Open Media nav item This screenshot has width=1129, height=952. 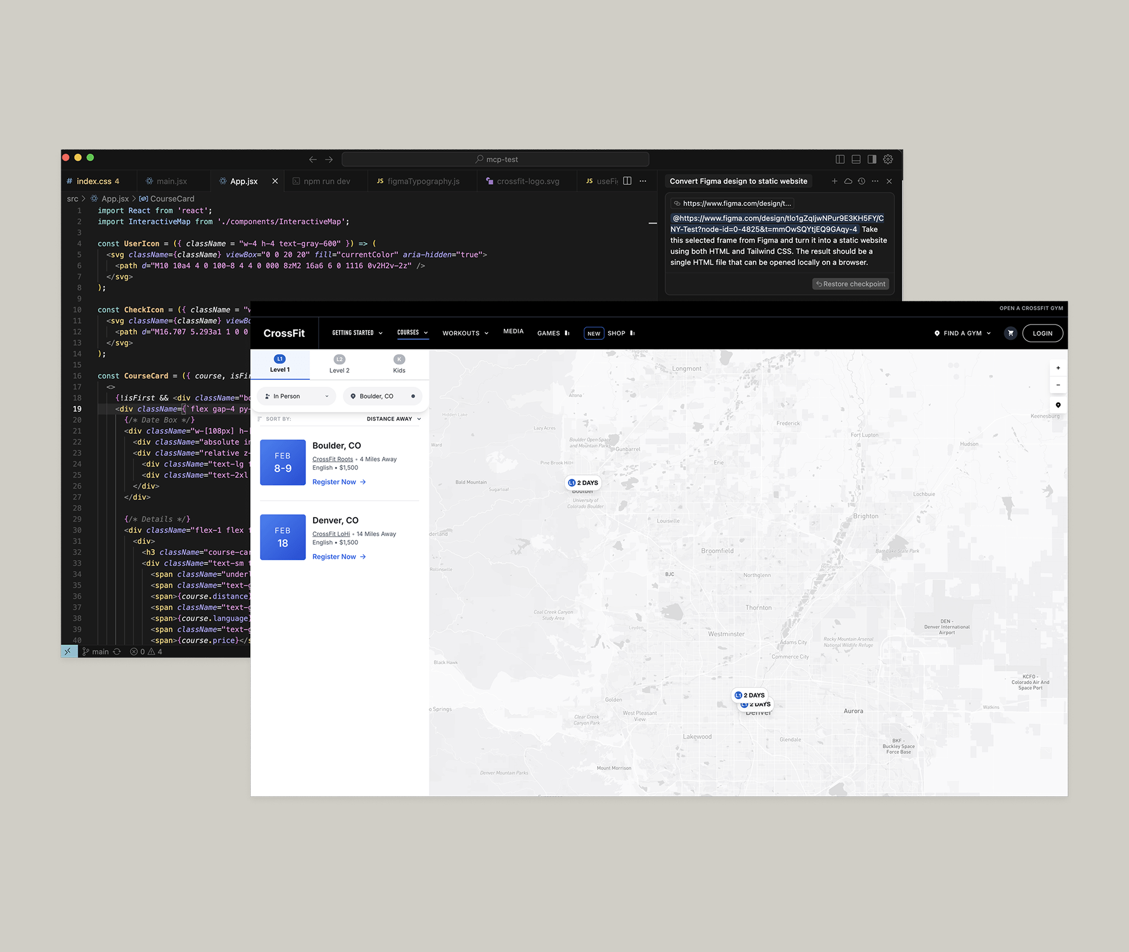[514, 332]
